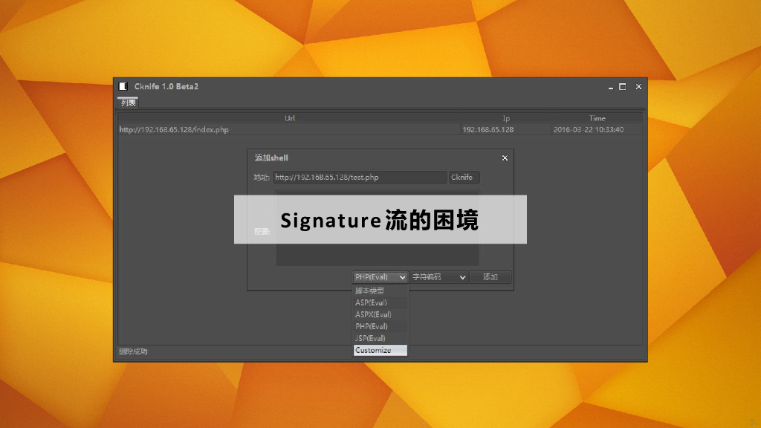
Task: Click the Time column header
Action: tap(598, 118)
